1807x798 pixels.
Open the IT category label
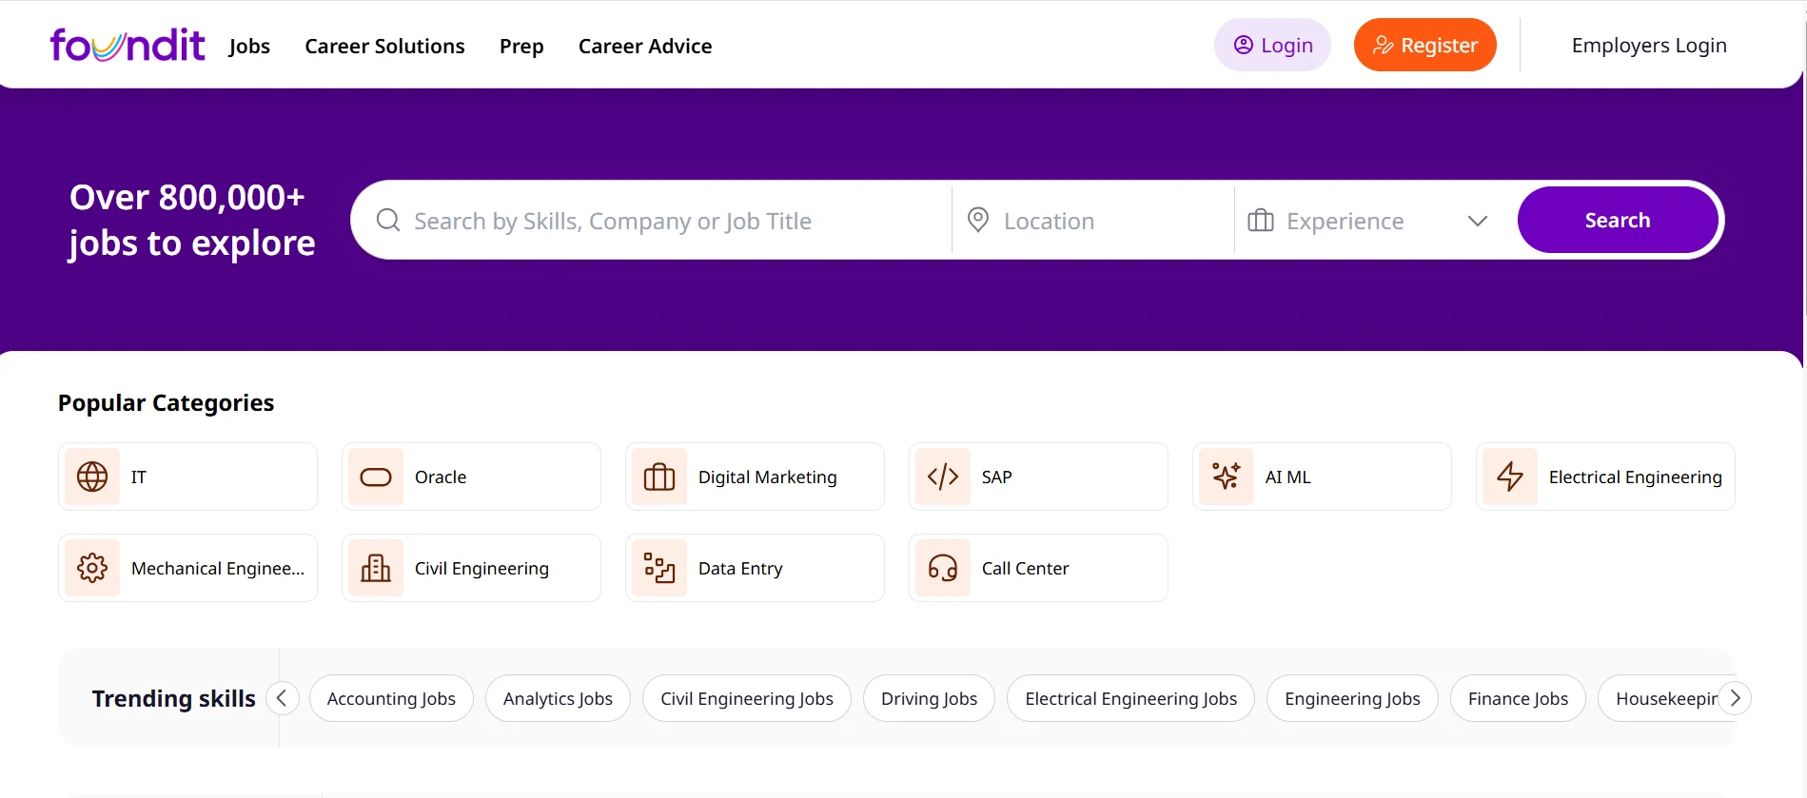[139, 477]
